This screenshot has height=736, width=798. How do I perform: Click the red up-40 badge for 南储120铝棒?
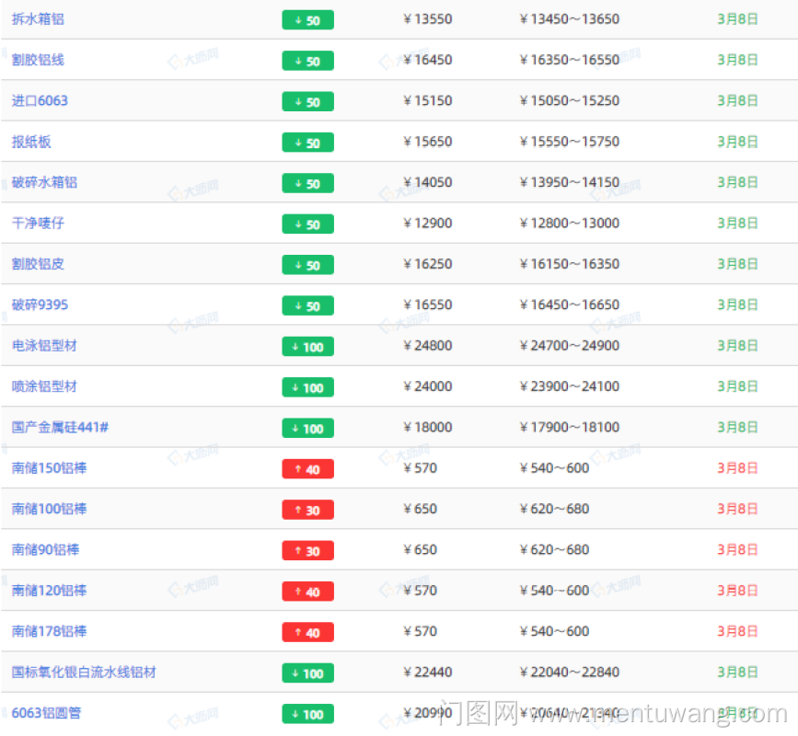pyautogui.click(x=307, y=592)
